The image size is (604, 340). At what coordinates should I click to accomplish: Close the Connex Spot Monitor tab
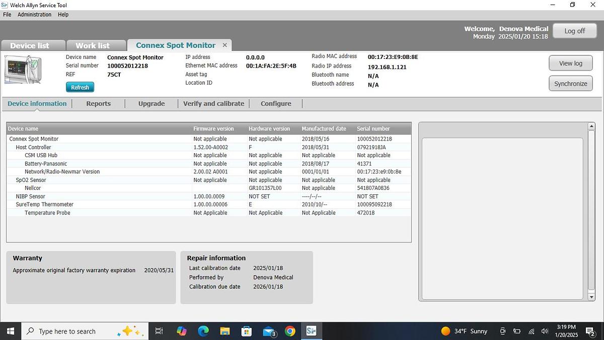[x=225, y=45]
